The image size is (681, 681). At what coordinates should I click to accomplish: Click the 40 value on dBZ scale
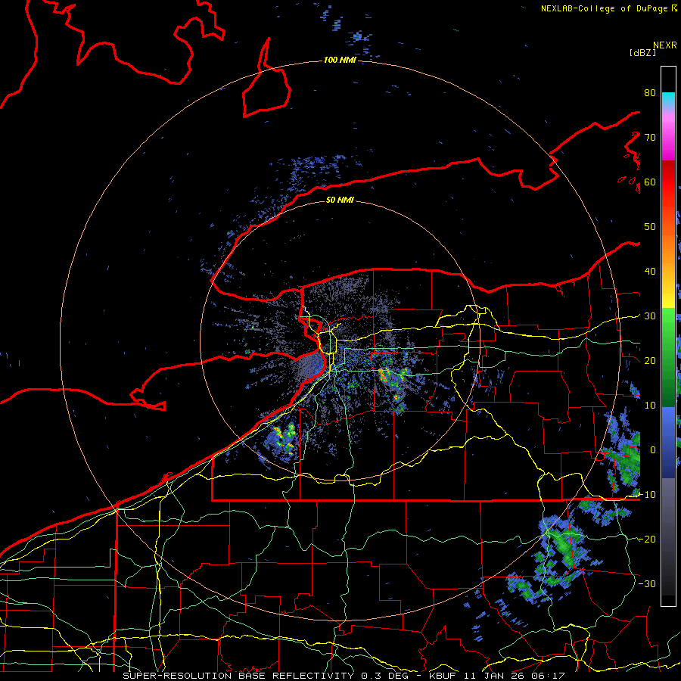(x=650, y=272)
